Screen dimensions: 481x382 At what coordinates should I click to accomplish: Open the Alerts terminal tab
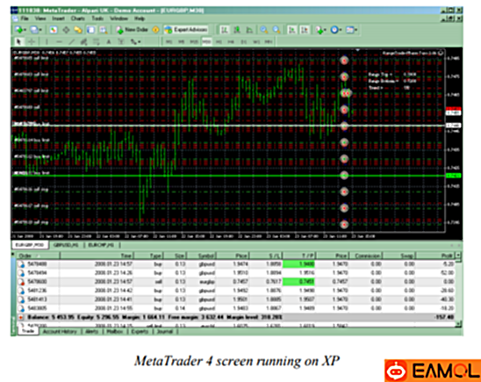click(x=91, y=331)
